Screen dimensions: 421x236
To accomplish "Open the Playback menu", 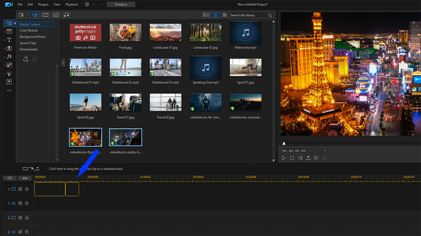I will tap(71, 4).
